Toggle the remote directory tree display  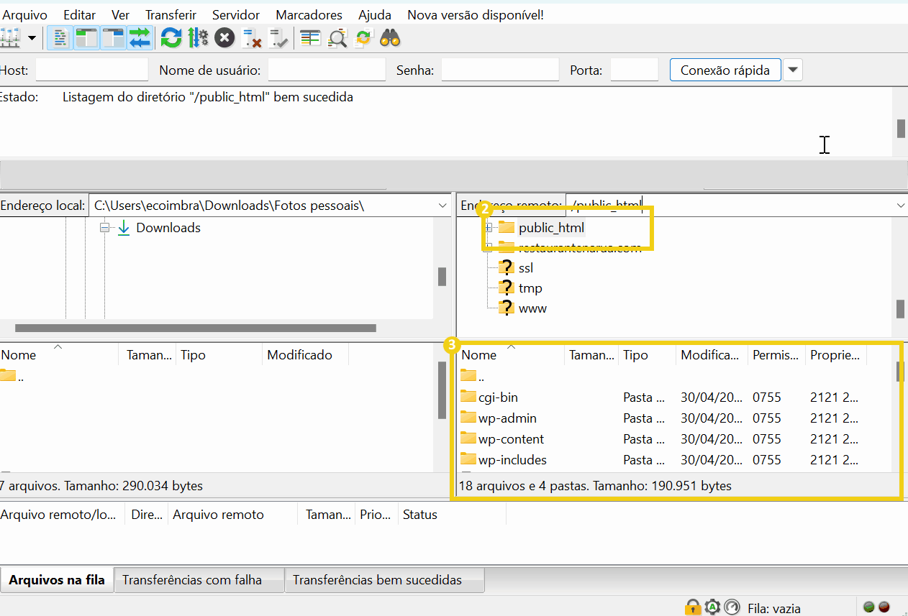[x=113, y=38]
